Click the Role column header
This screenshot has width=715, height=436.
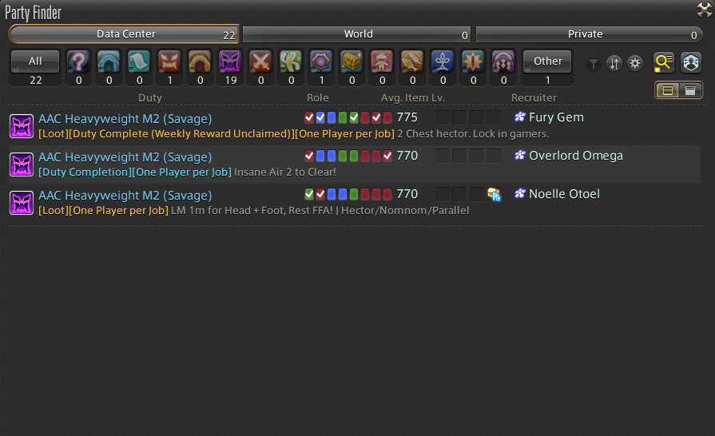pos(318,98)
